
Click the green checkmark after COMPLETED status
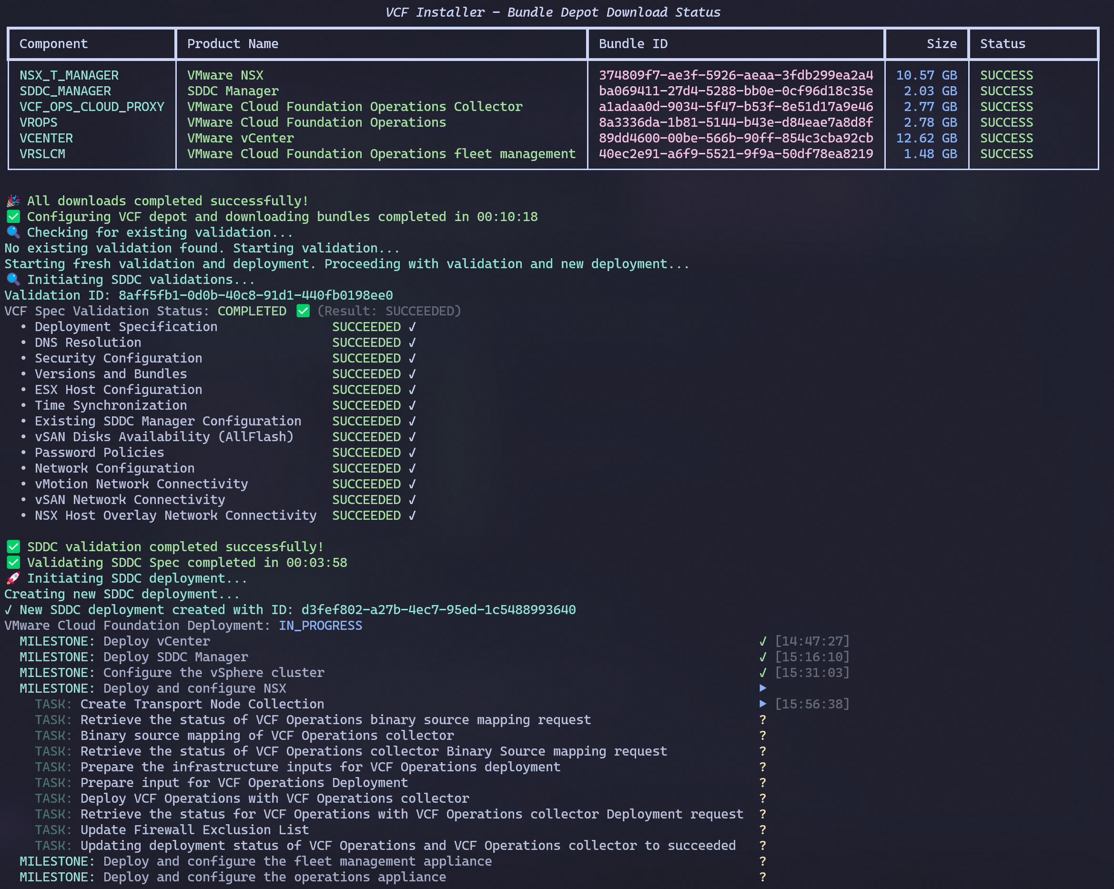coord(304,311)
